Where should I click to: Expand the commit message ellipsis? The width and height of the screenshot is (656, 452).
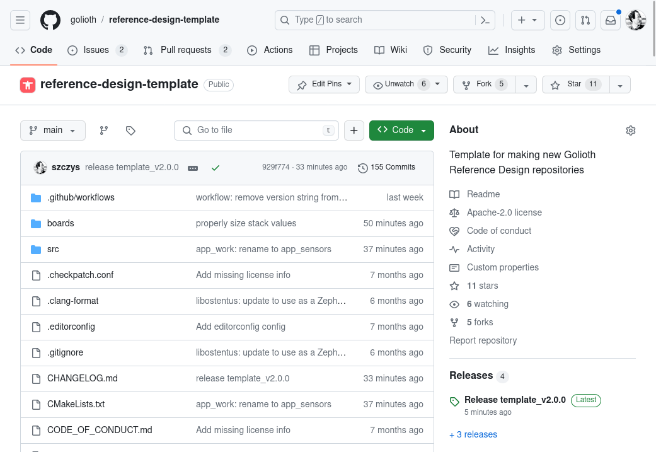point(193,168)
